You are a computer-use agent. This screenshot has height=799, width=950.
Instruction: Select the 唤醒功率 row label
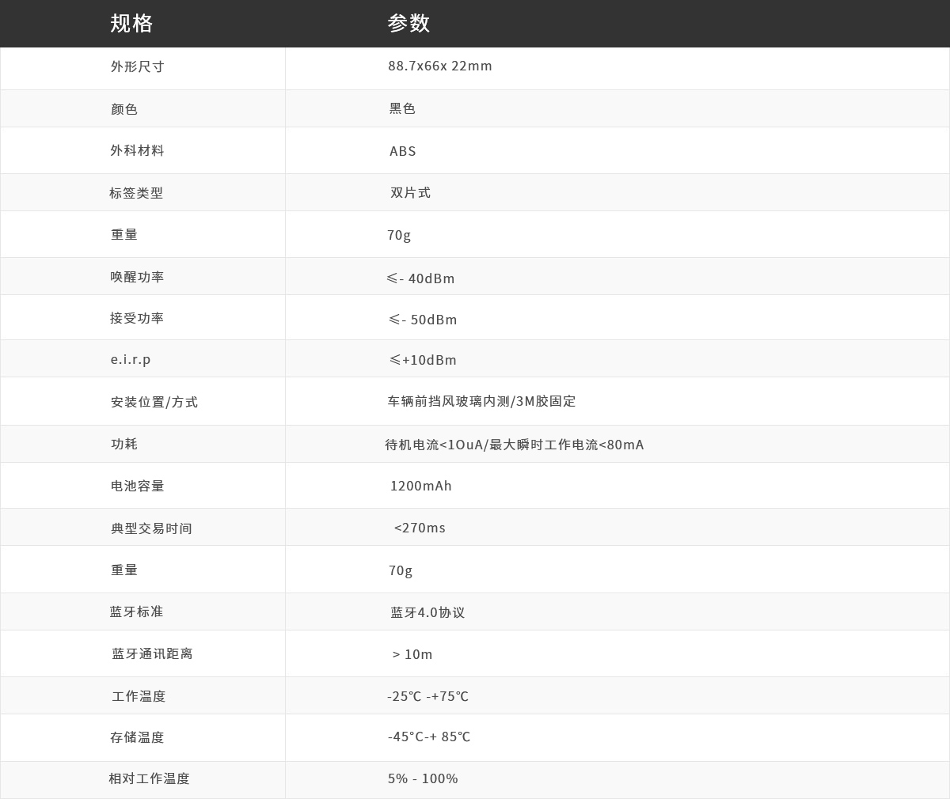click(x=138, y=277)
